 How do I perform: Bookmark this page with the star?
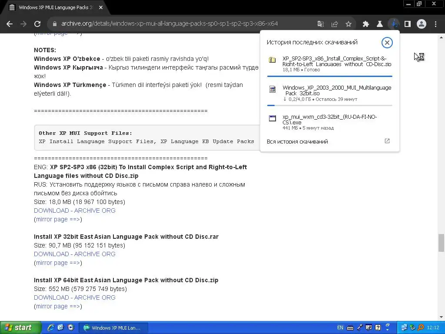pos(348,24)
